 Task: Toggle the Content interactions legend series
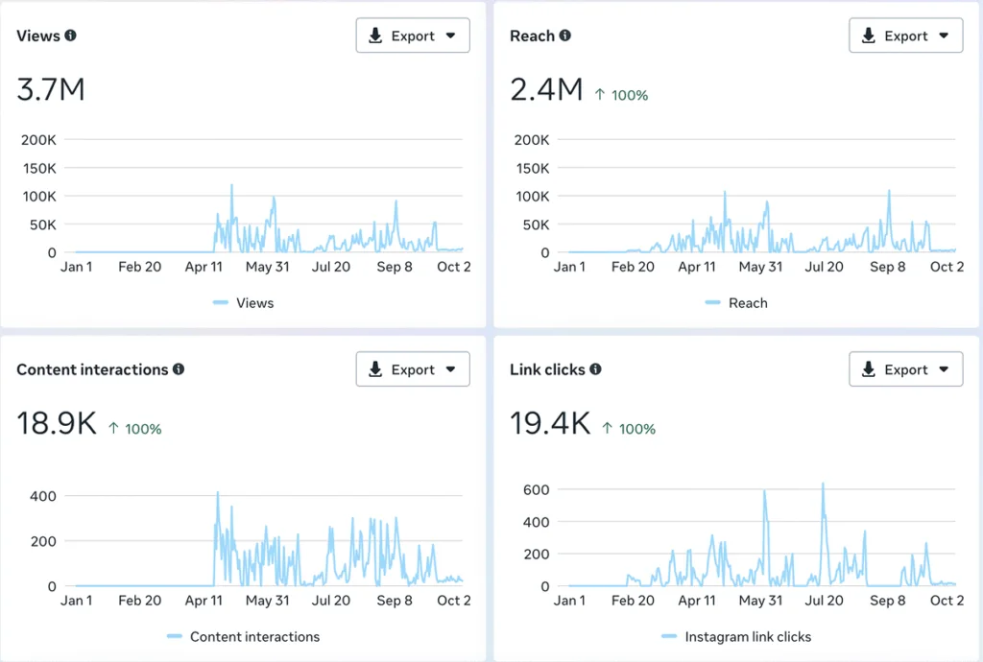243,637
